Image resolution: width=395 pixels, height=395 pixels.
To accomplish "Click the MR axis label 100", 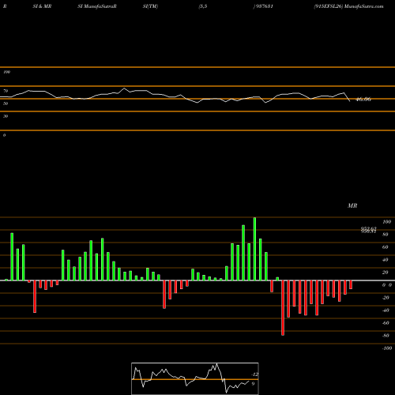I will click(x=386, y=222).
